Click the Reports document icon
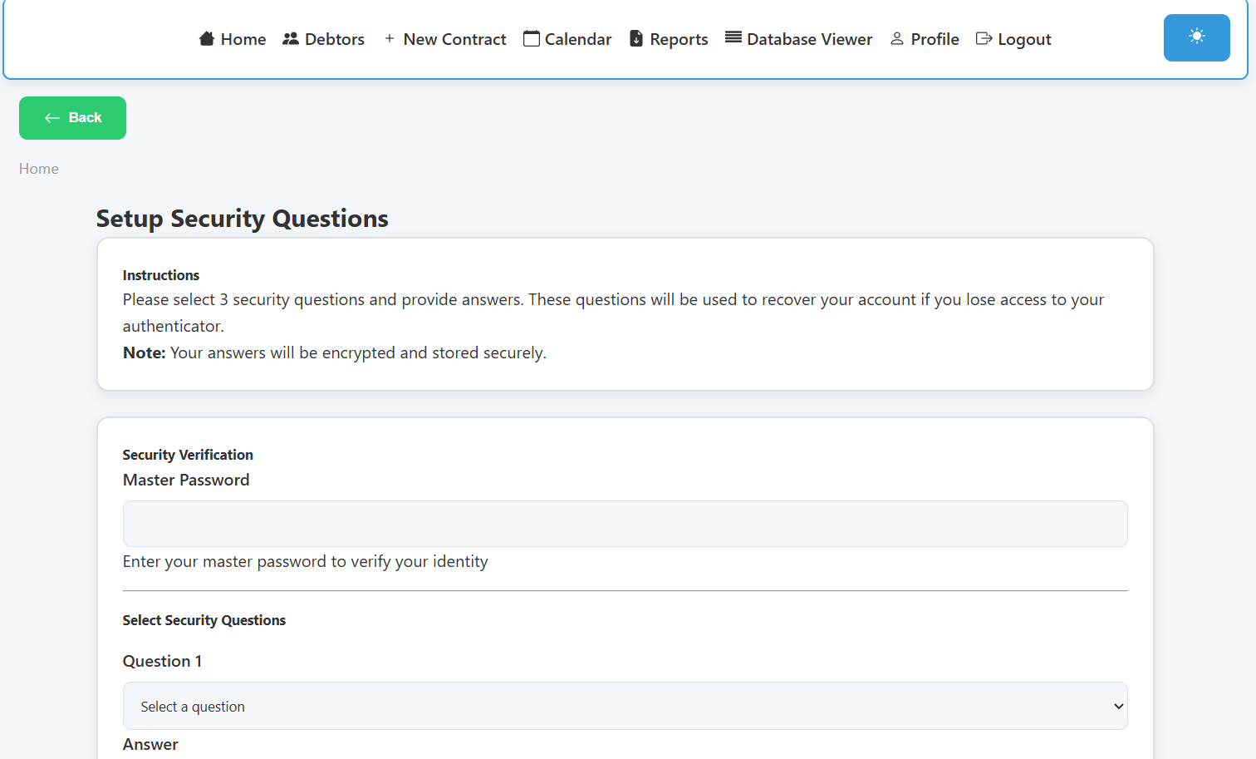 point(636,38)
